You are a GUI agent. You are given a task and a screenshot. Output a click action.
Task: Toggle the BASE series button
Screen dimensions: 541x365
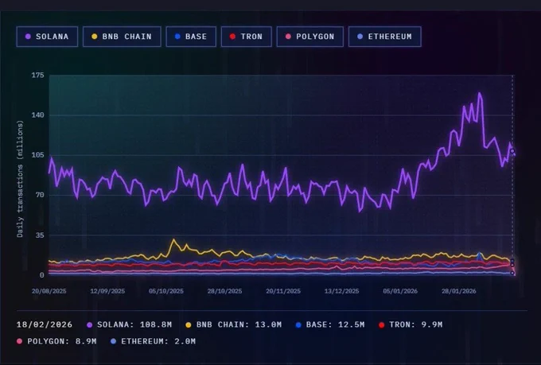coord(191,37)
